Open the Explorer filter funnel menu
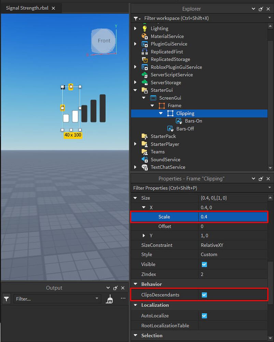 pos(137,18)
